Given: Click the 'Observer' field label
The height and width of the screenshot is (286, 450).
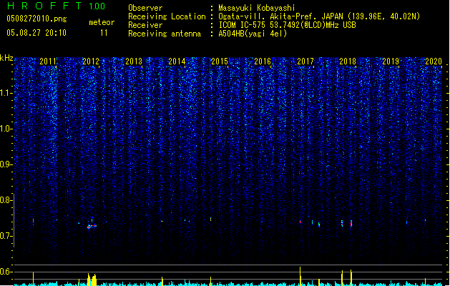Looking at the screenshot, I should coord(145,8).
